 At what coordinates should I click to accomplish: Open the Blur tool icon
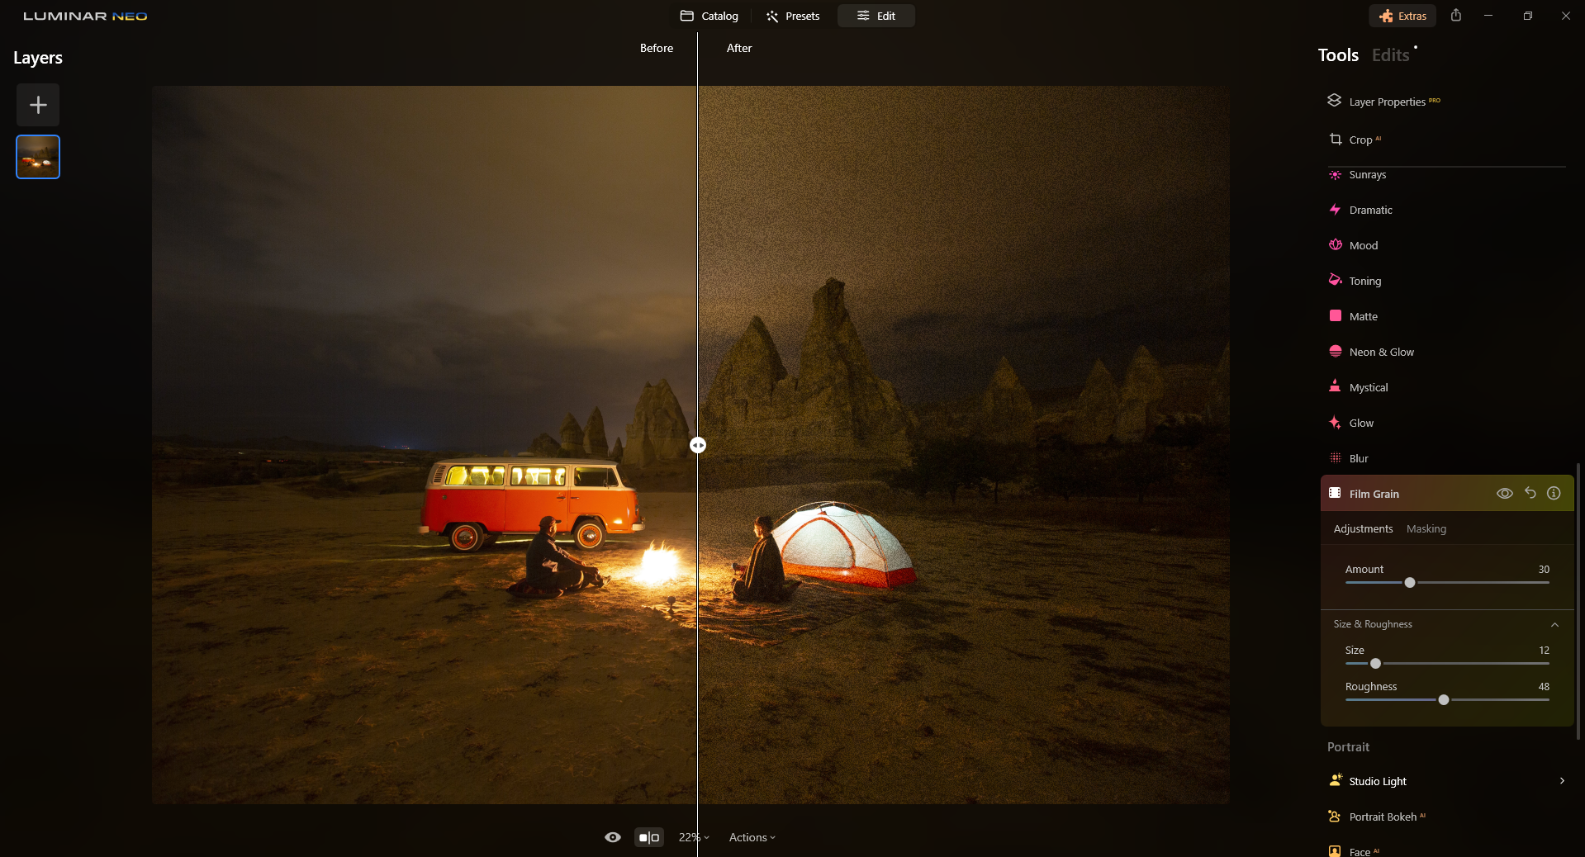(1335, 458)
